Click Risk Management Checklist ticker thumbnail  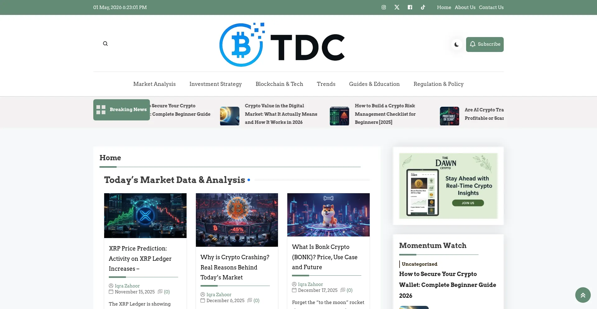(339, 116)
